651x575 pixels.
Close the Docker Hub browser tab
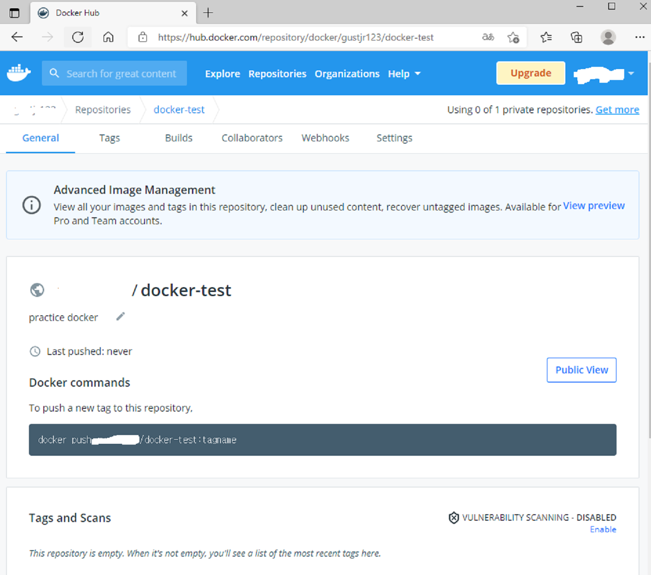[185, 13]
